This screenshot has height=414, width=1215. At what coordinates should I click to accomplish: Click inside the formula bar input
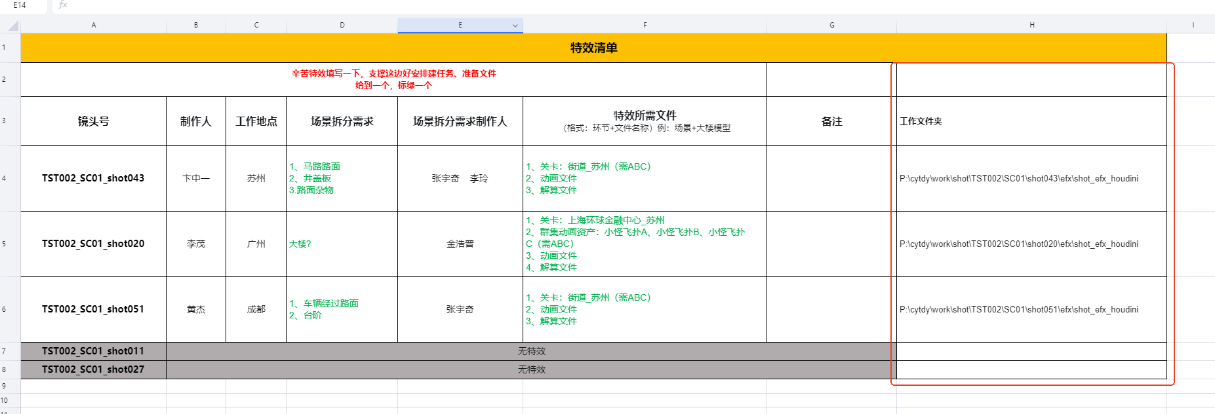point(590,5)
